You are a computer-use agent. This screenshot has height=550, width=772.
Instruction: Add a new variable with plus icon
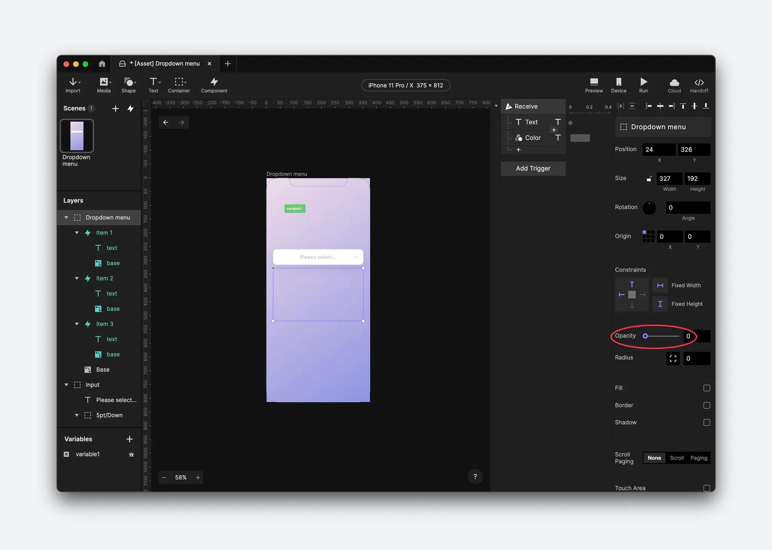[x=129, y=439]
